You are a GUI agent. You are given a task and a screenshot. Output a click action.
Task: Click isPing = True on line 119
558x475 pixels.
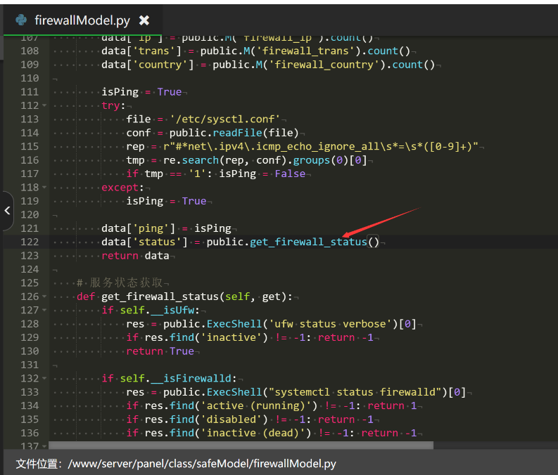pyautogui.click(x=166, y=201)
